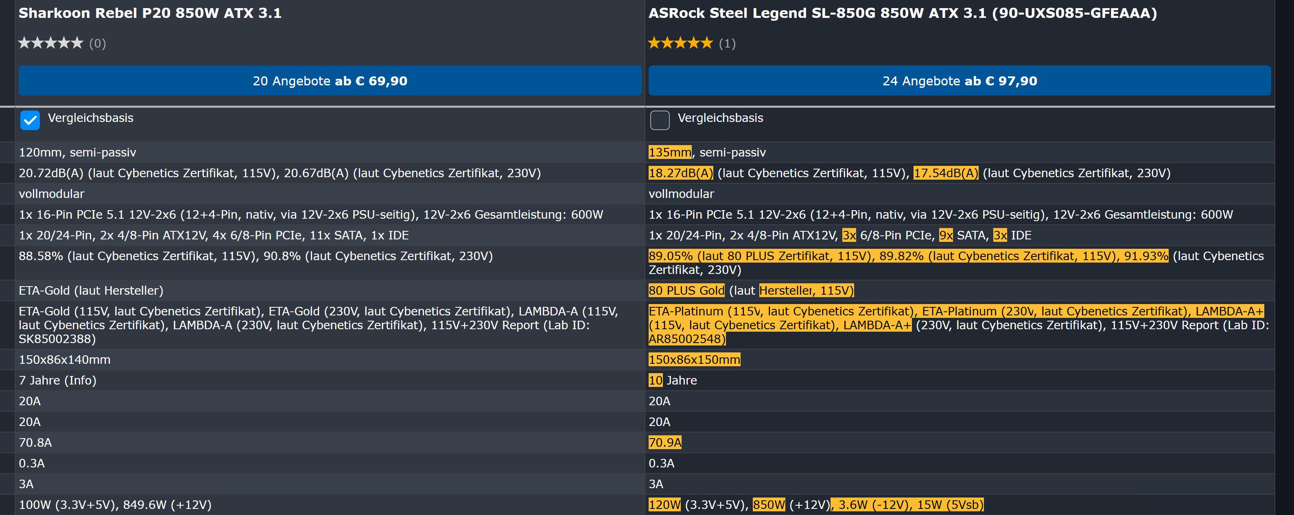Click the highlighted 18.27dB(A) noise value

tap(680, 173)
